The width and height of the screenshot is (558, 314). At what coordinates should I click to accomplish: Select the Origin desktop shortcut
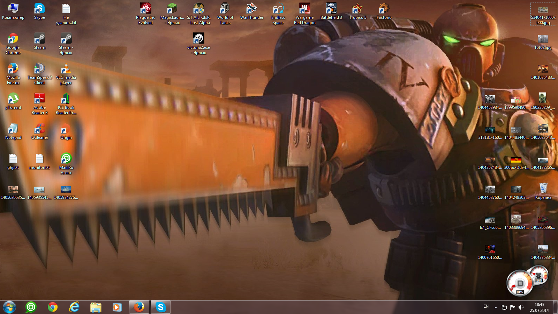tap(66, 131)
